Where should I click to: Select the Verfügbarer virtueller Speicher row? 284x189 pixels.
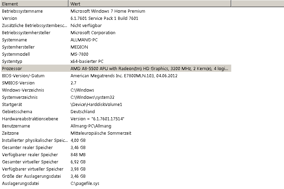[x=33, y=169]
